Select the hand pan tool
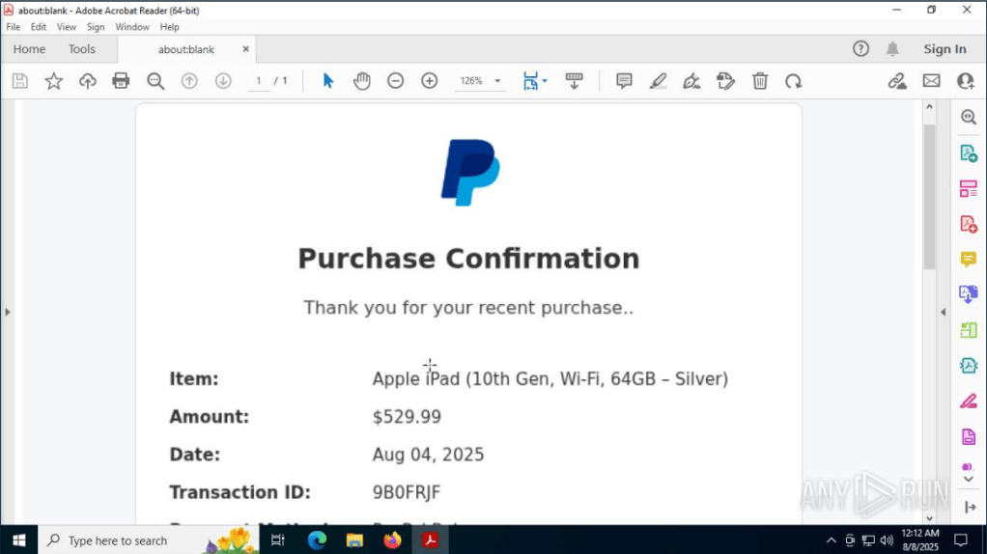The height and width of the screenshot is (554, 987). tap(361, 81)
